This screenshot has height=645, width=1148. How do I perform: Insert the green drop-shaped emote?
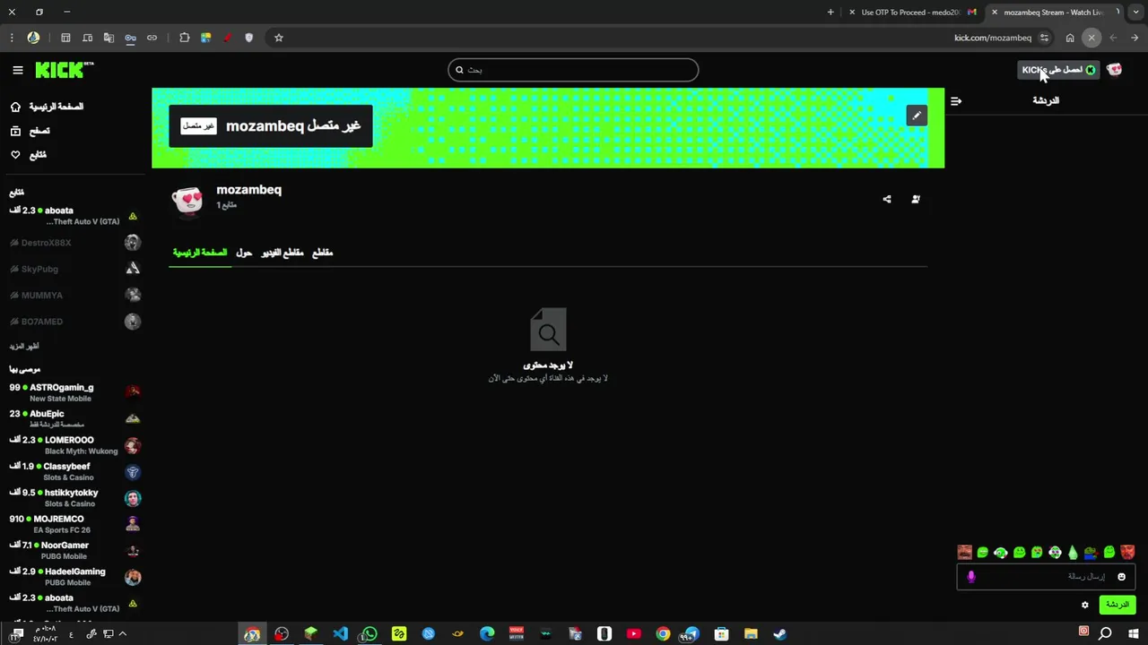click(1074, 553)
